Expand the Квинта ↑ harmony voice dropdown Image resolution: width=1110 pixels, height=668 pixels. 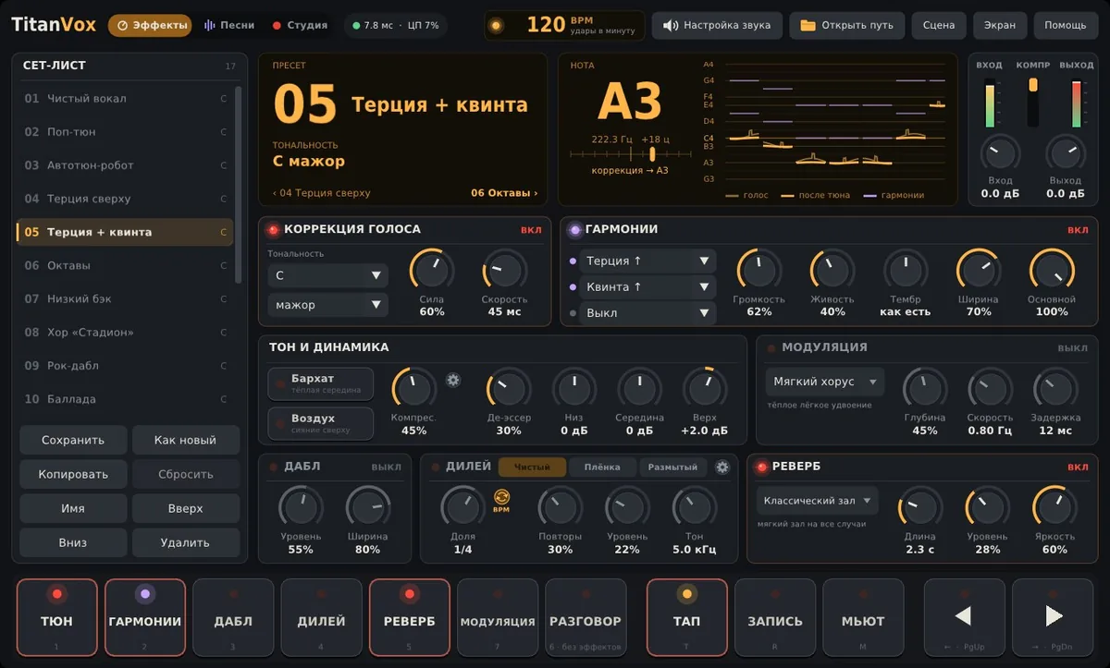click(647, 287)
